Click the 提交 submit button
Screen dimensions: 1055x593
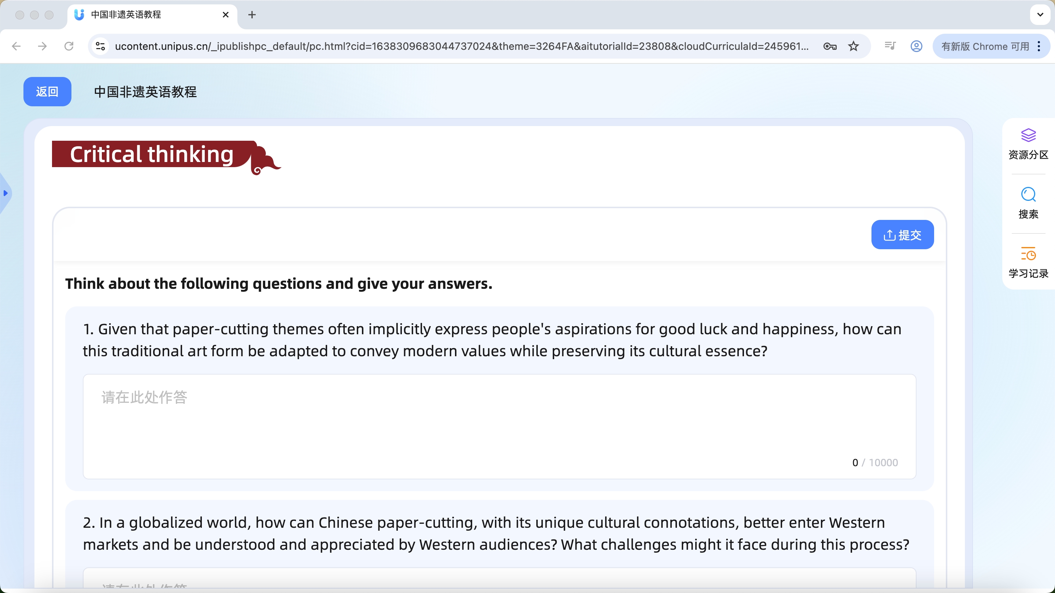pyautogui.click(x=902, y=235)
